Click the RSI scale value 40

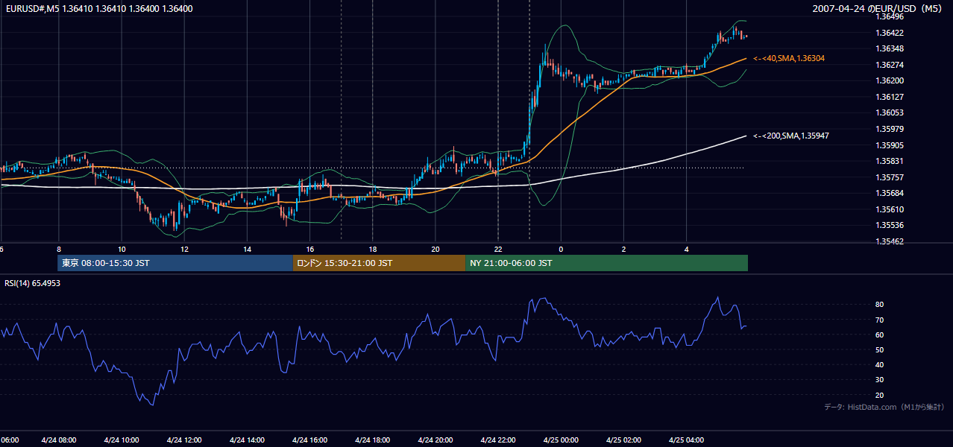pos(880,364)
